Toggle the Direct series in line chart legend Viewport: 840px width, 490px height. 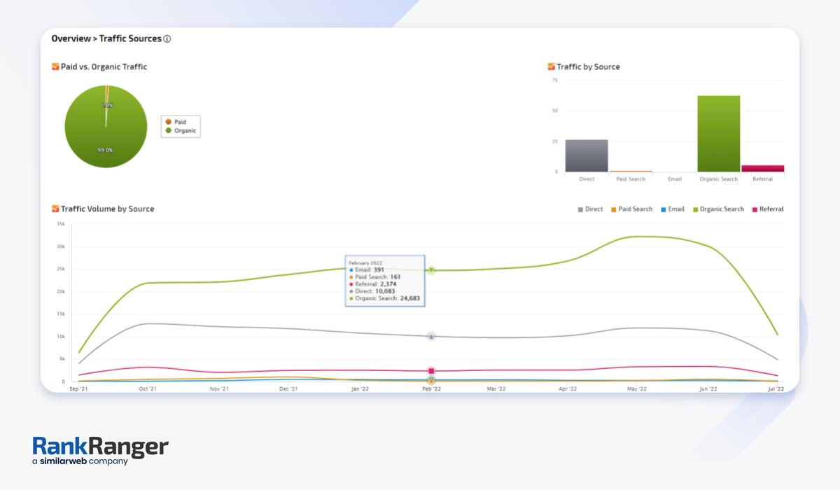(590, 209)
